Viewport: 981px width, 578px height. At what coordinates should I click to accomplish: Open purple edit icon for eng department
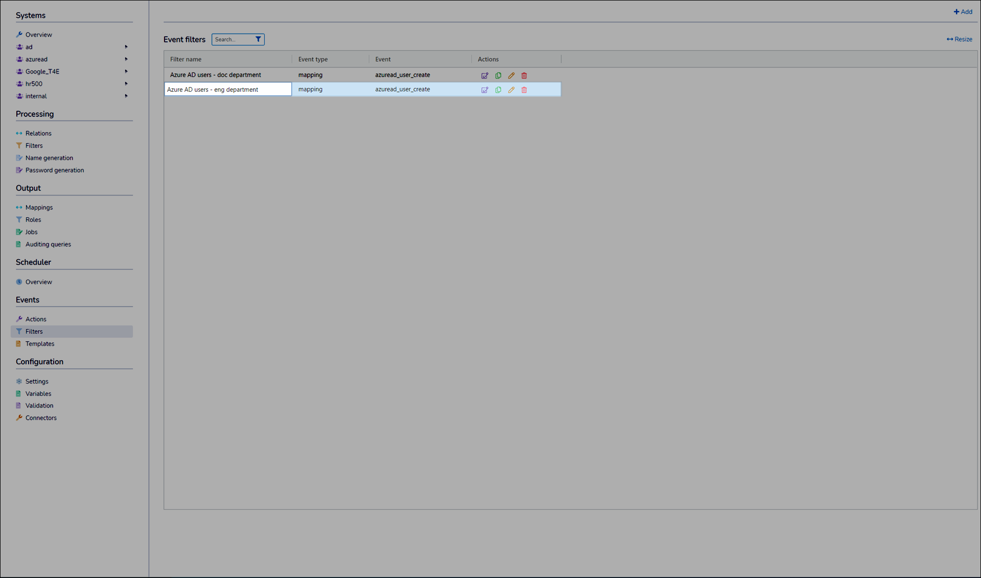click(x=484, y=90)
